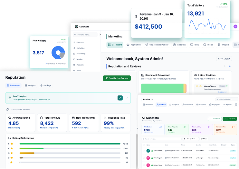Open the Social Media Planner tab
Image resolution: width=239 pixels, height=169 pixels.
click(x=157, y=45)
